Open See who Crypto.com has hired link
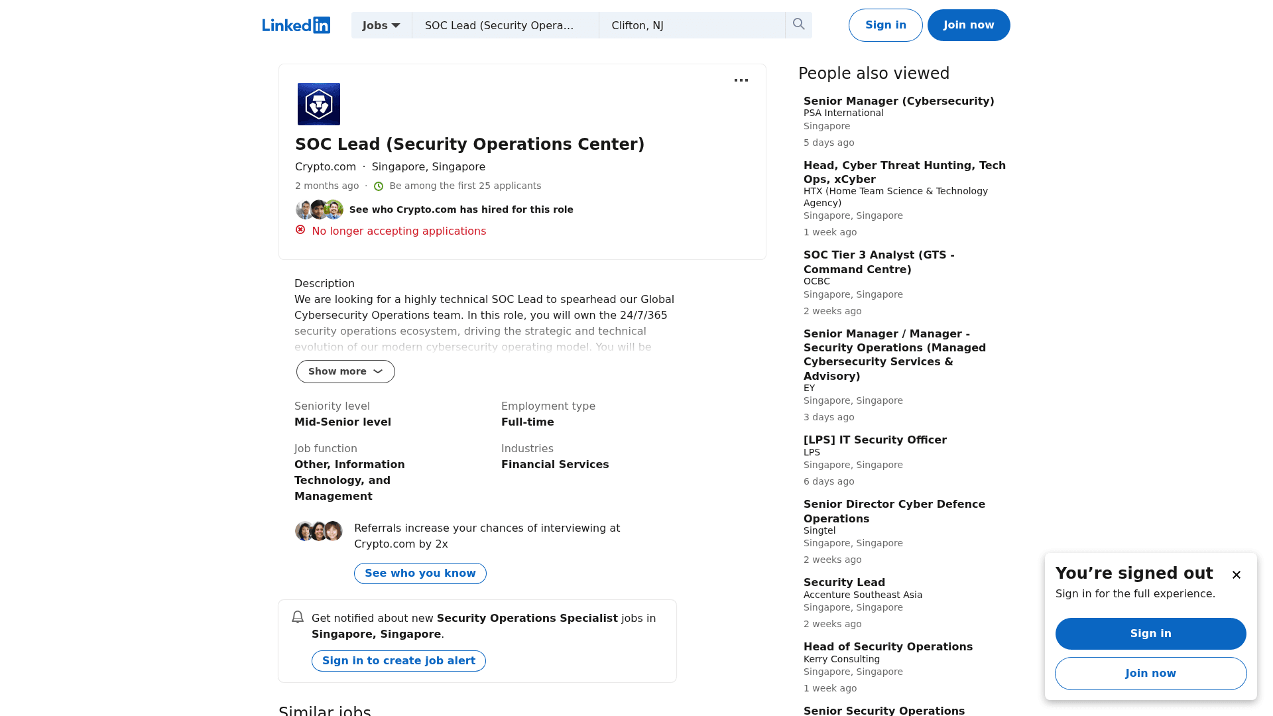Screen dimensions: 1273x716 [x=461, y=209]
